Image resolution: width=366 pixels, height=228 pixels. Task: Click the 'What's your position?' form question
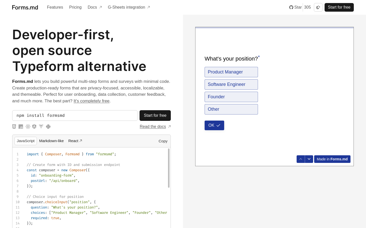pyautogui.click(x=232, y=59)
